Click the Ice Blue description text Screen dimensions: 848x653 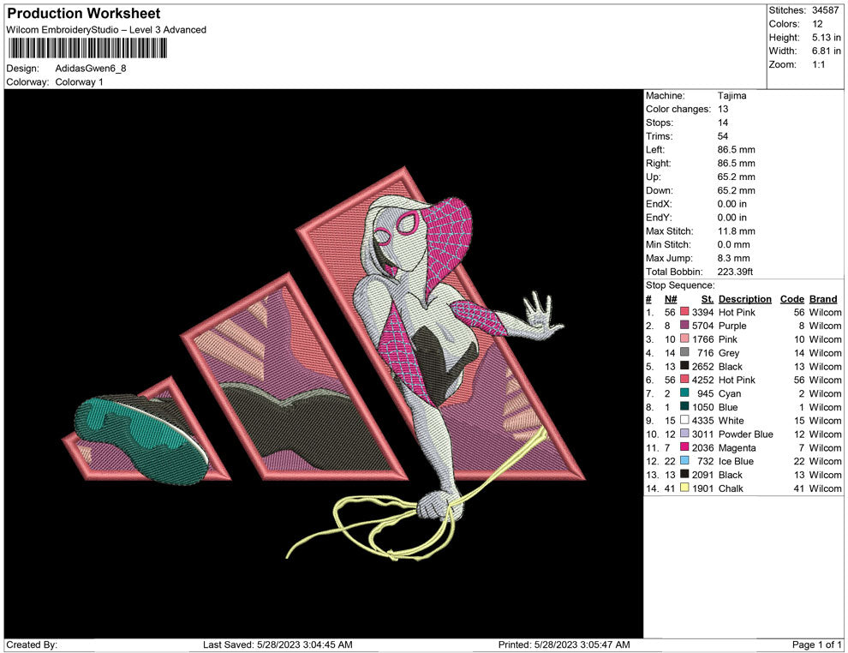pyautogui.click(x=736, y=461)
